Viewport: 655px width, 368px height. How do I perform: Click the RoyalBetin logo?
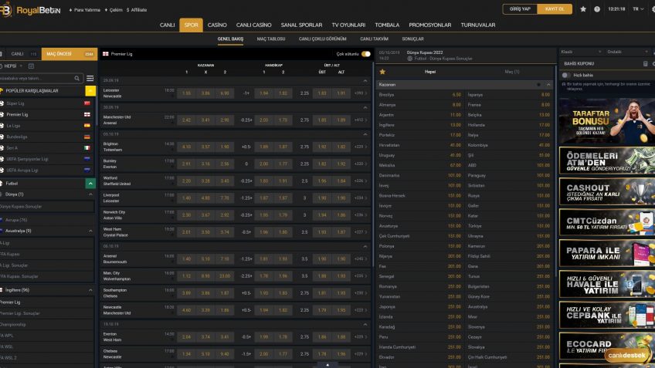tap(31, 10)
